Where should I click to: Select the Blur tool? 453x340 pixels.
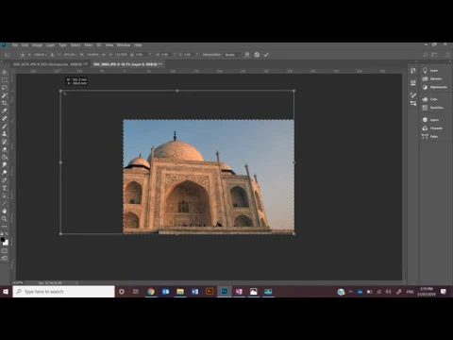tap(5, 164)
